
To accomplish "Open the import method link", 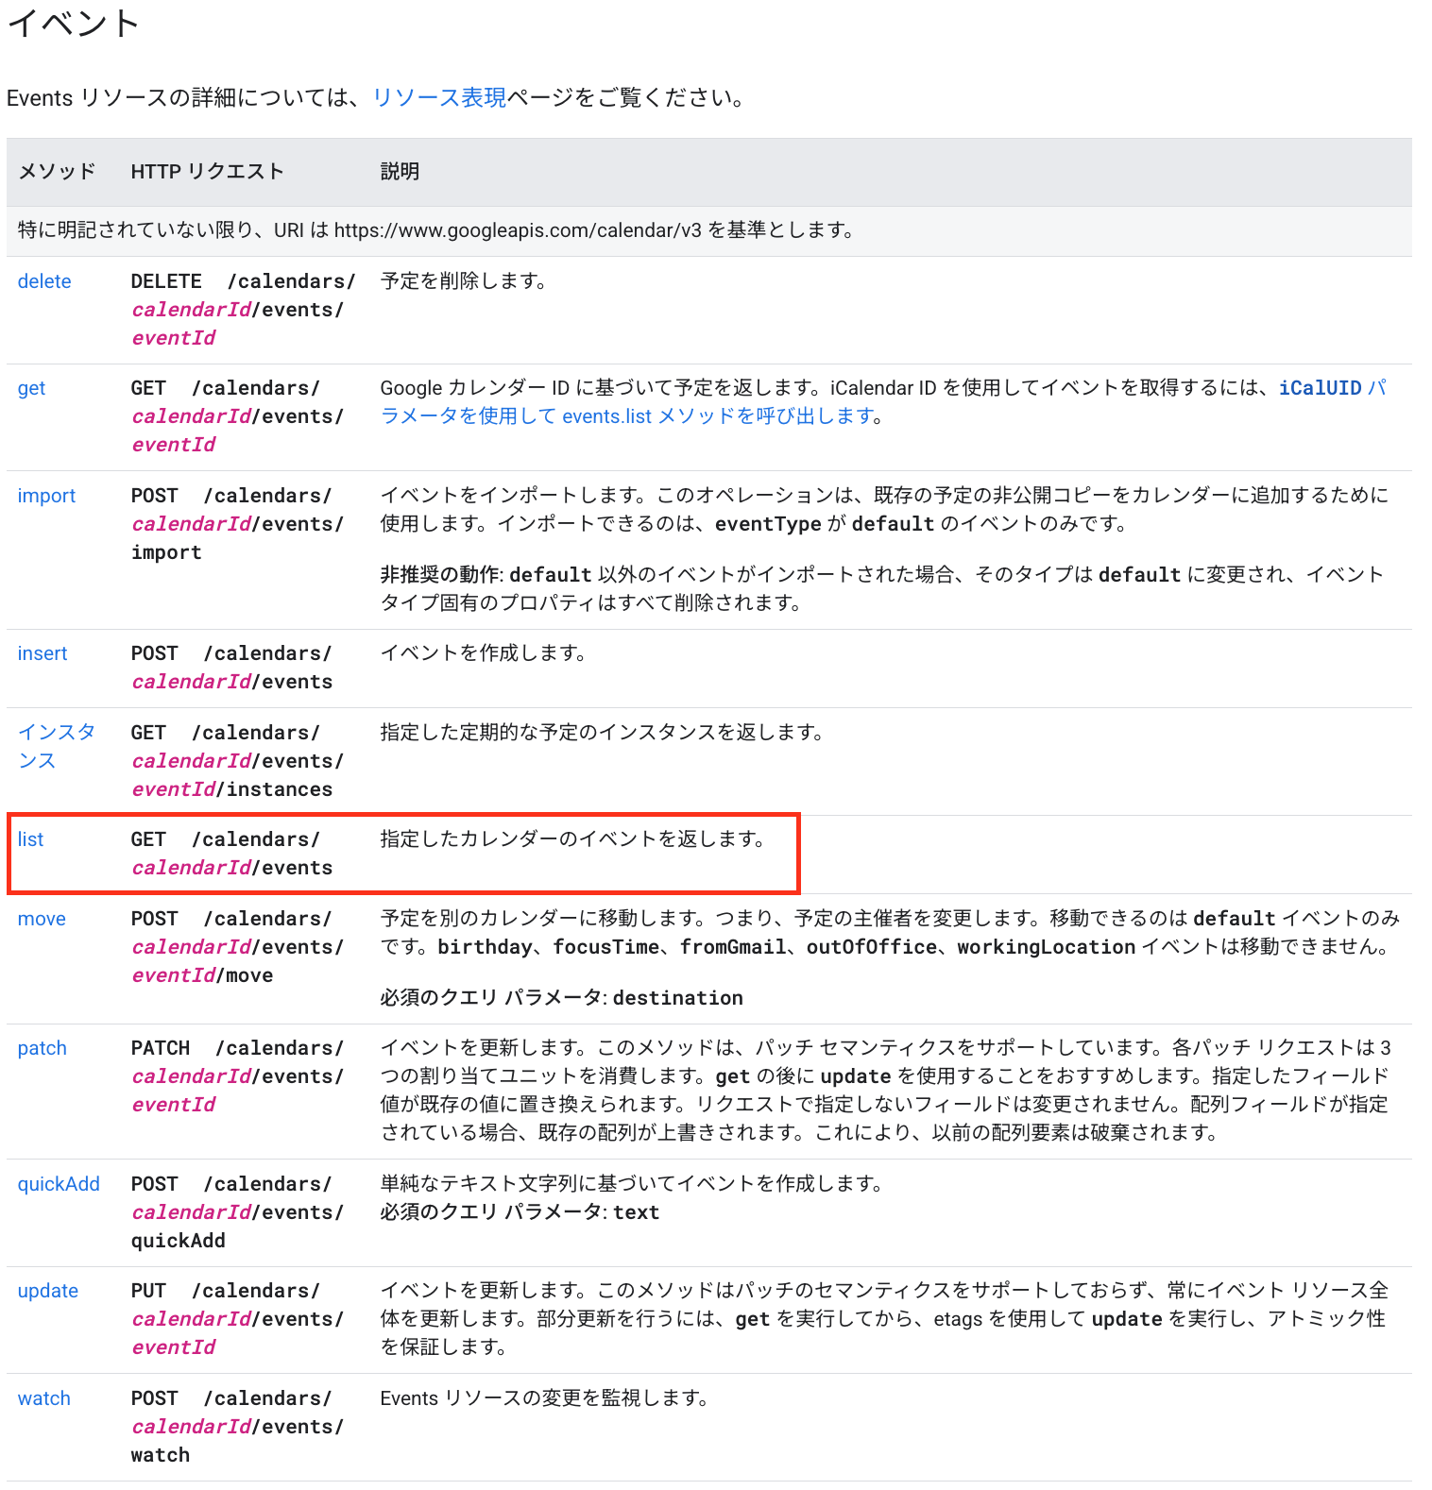I will pyautogui.click(x=46, y=496).
